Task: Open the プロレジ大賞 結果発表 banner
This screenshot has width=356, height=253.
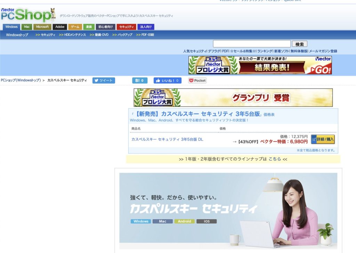Action: (x=260, y=65)
